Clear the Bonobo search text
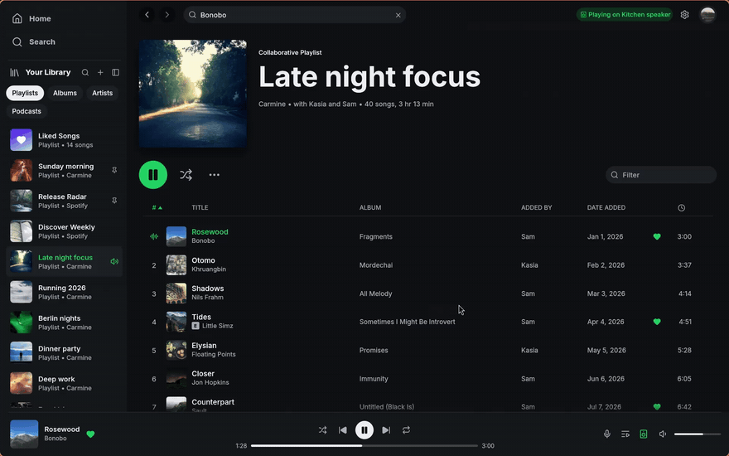This screenshot has height=456, width=729. point(398,15)
